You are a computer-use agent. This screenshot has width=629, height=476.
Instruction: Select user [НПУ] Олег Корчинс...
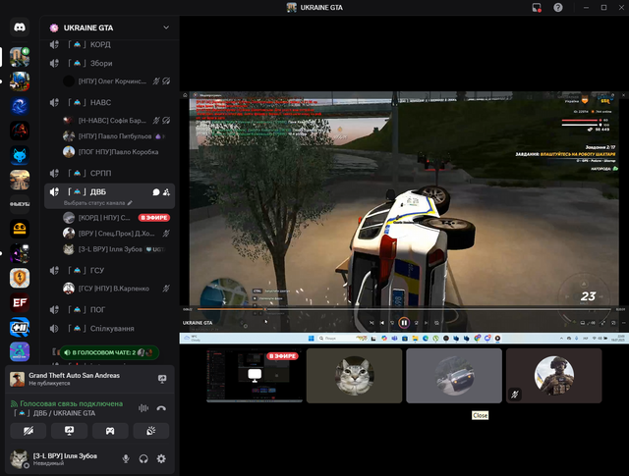click(116, 81)
